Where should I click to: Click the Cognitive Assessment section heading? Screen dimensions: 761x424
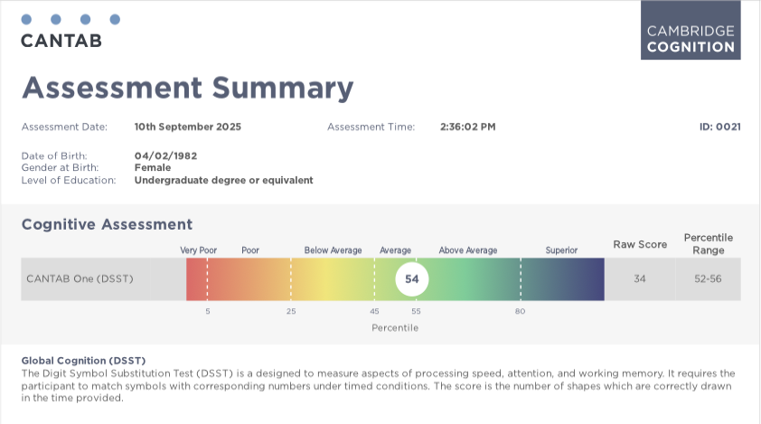(x=107, y=224)
